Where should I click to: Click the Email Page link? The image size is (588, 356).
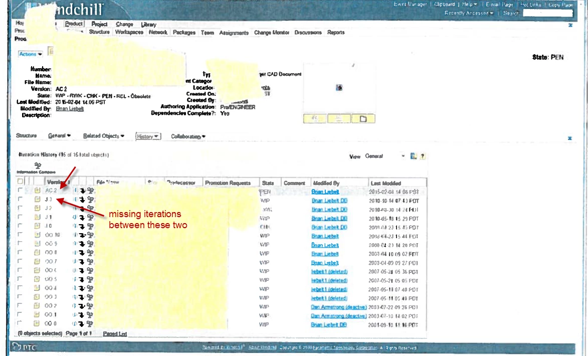pos(499,5)
